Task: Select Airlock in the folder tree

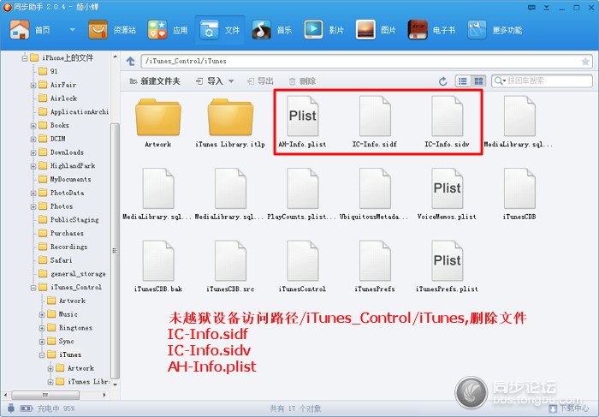Action: (57, 98)
